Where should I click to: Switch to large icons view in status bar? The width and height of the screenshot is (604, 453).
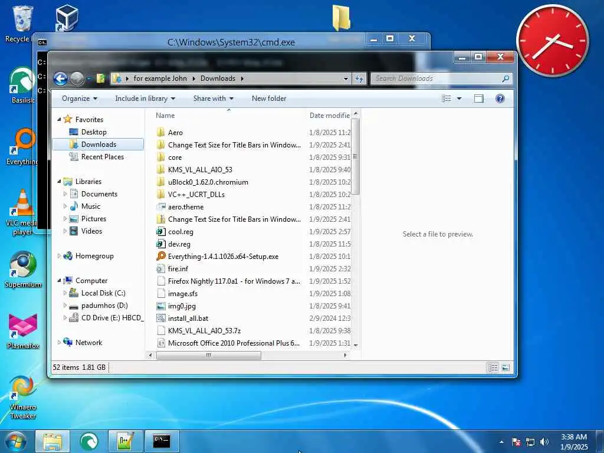[x=505, y=367]
